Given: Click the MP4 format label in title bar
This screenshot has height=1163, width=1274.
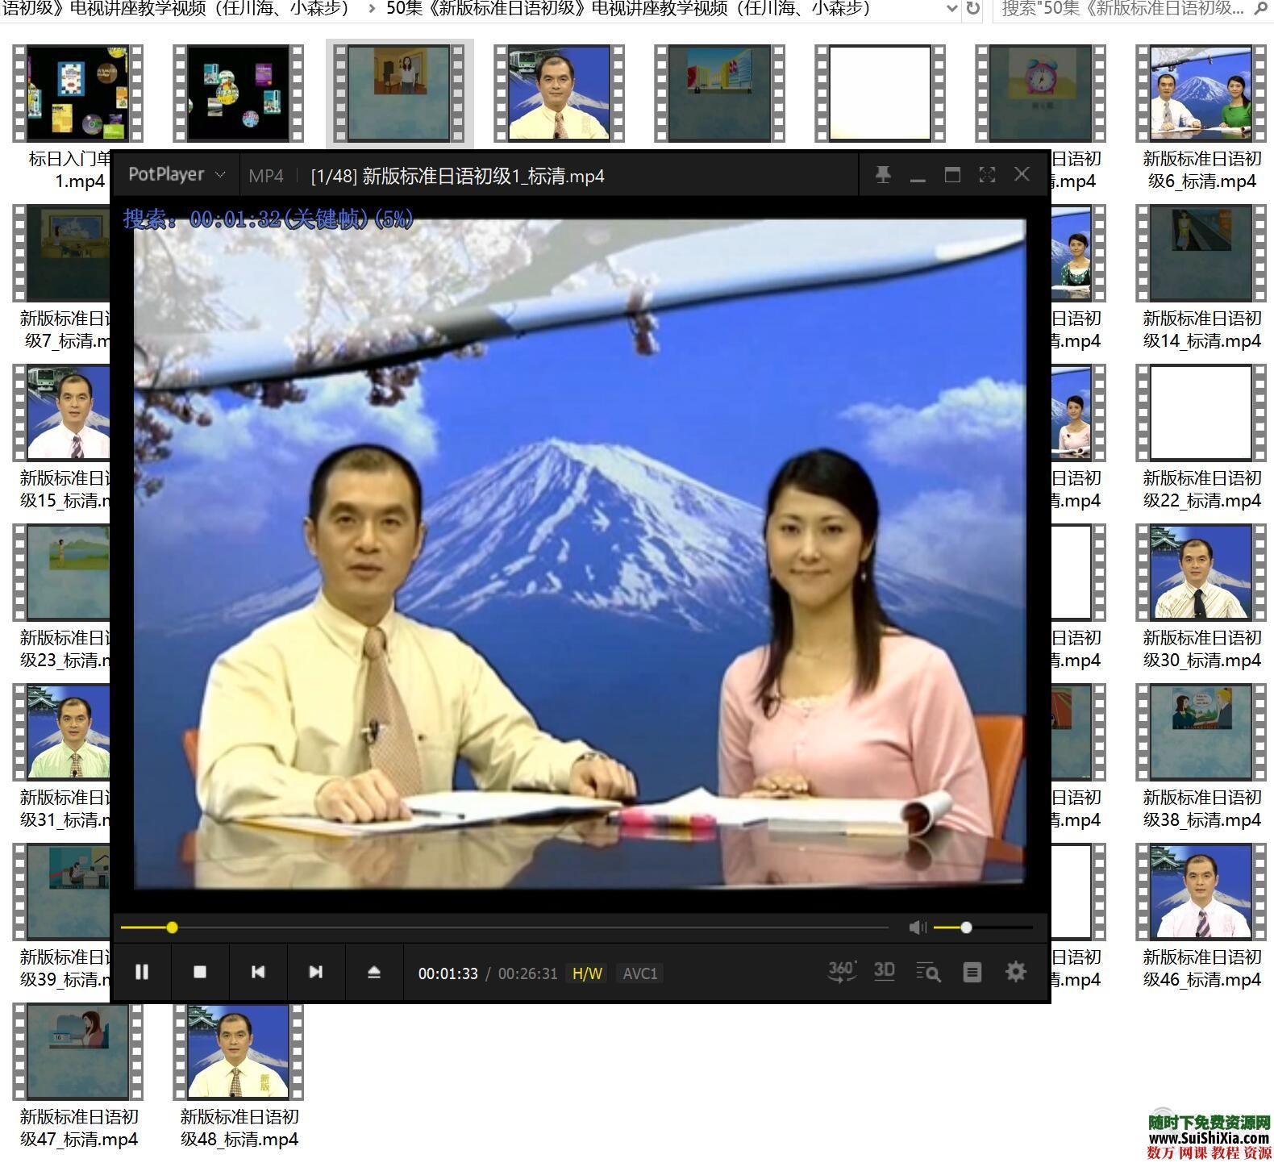Looking at the screenshot, I should coord(266,176).
